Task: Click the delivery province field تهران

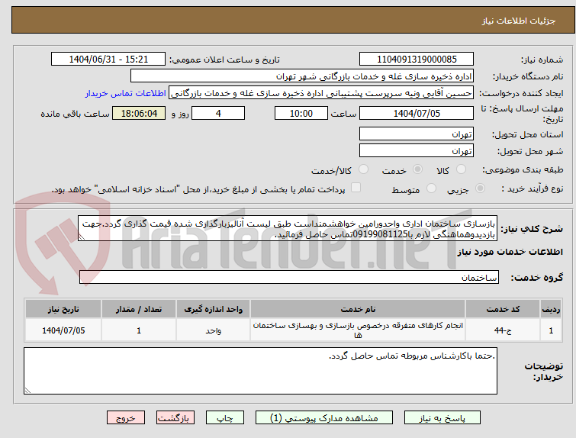Action: (417, 134)
